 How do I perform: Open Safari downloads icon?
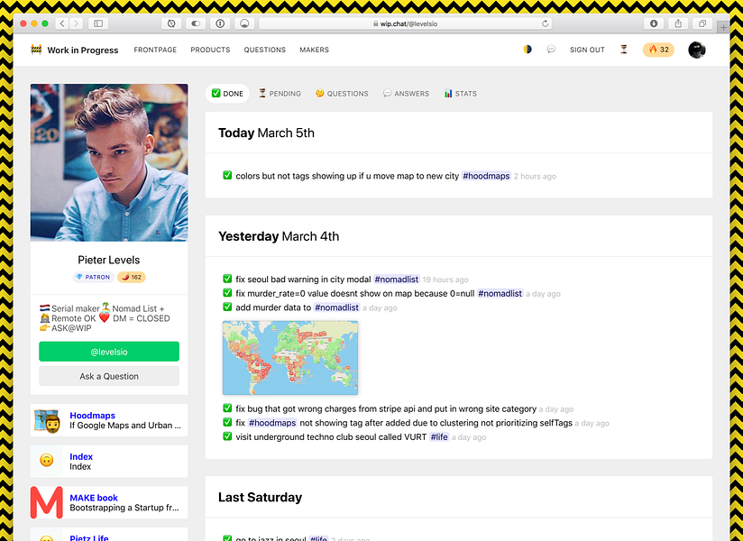coord(654,23)
